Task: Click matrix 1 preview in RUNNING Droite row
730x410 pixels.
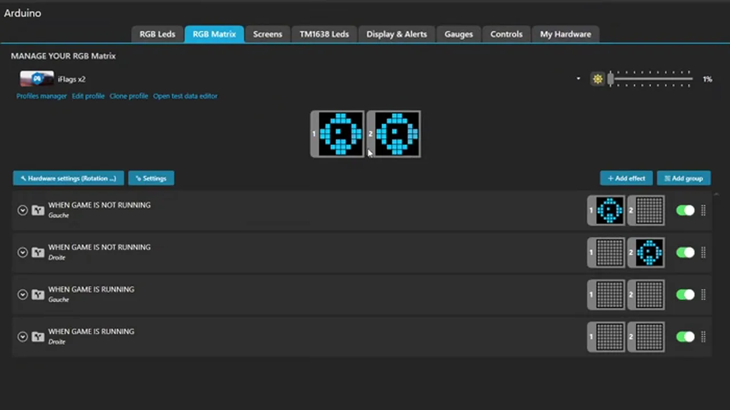Action: [606, 337]
